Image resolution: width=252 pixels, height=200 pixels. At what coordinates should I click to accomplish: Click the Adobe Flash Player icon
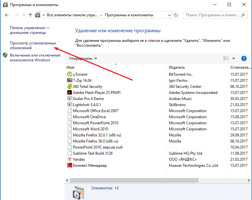(x=70, y=92)
